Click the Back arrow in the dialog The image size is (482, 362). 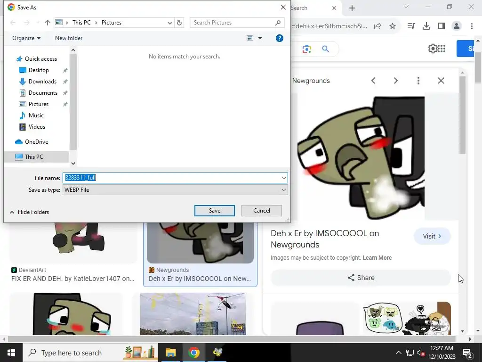13,23
